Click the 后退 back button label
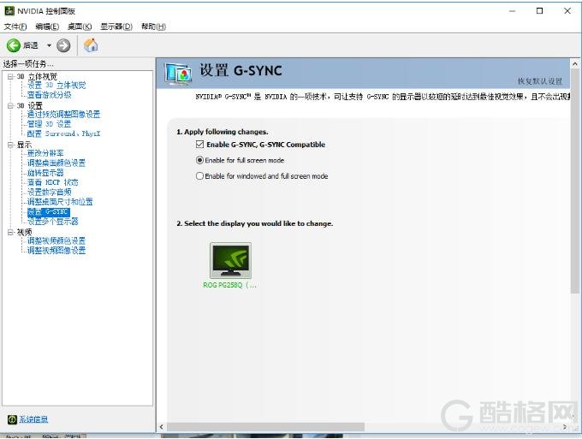Screen dimensions: 582x439 (31, 45)
